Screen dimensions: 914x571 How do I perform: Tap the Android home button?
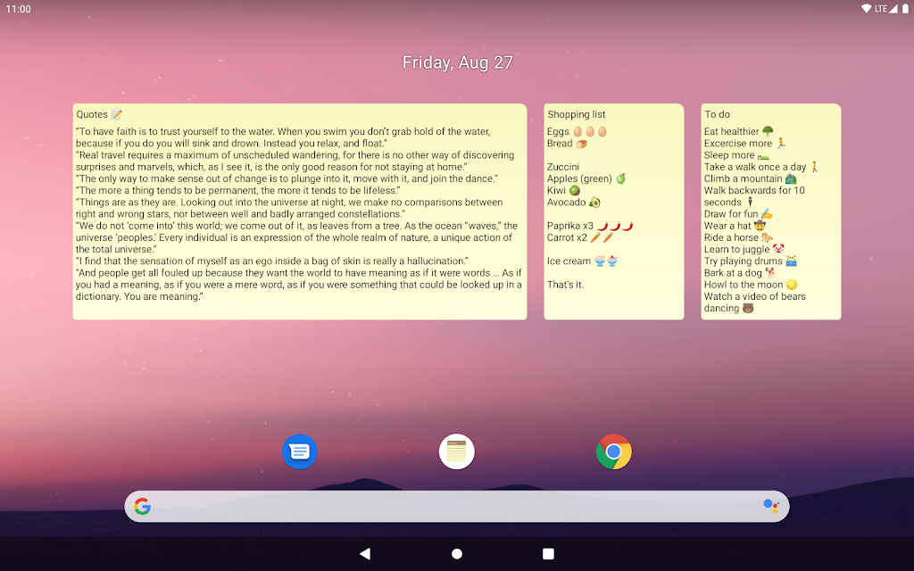457,553
